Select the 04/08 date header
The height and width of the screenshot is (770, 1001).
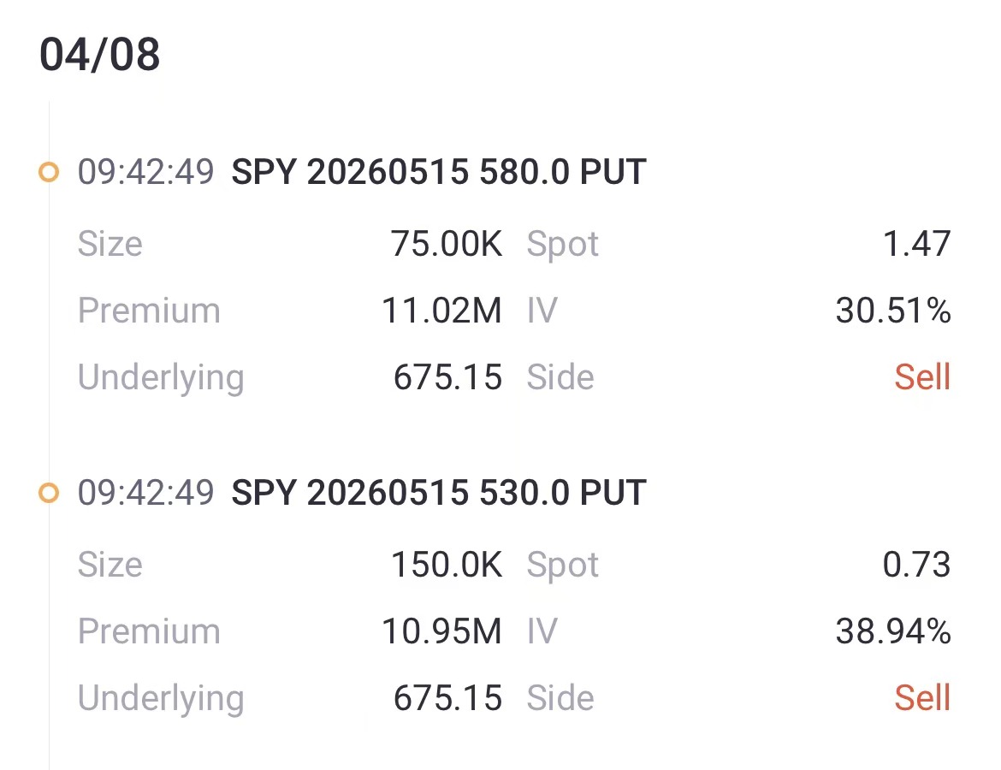(100, 56)
